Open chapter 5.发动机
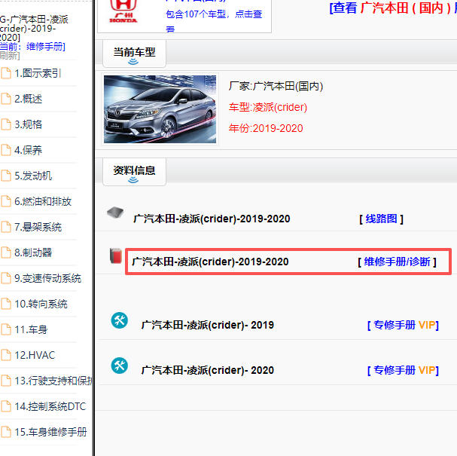457x456 pixels. [33, 176]
